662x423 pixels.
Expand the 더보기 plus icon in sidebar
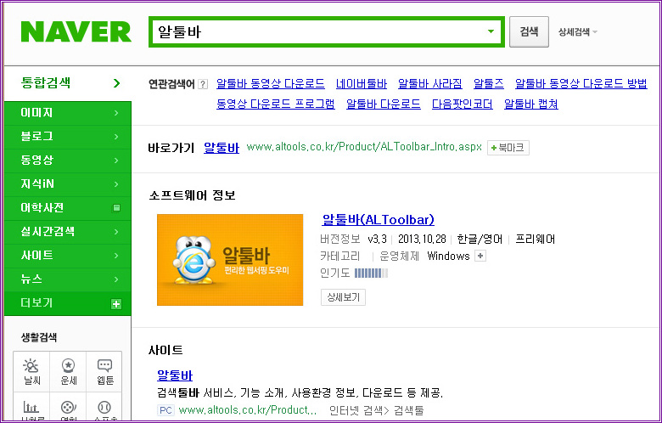[116, 304]
